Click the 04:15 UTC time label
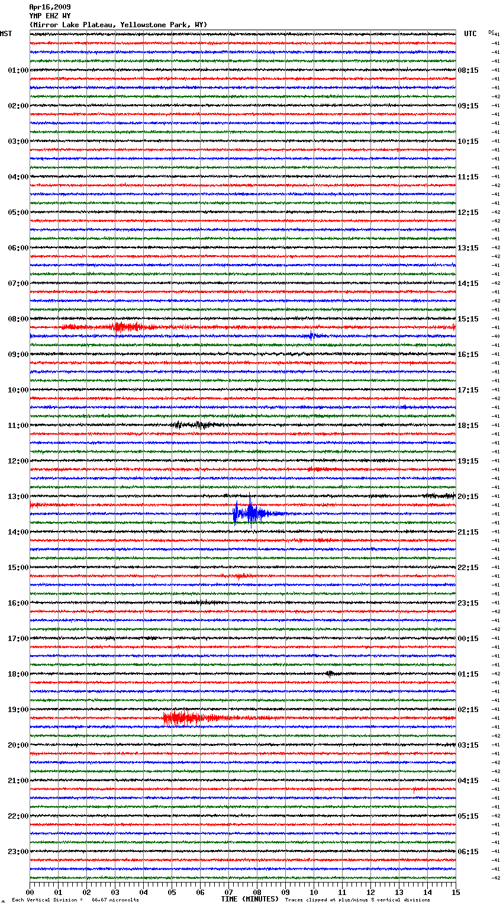Image resolution: width=503 pixels, height=908 pixels. pyautogui.click(x=468, y=781)
